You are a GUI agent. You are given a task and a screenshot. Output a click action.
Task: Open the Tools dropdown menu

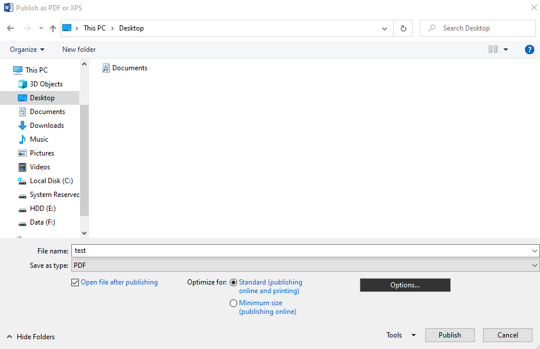pyautogui.click(x=401, y=335)
